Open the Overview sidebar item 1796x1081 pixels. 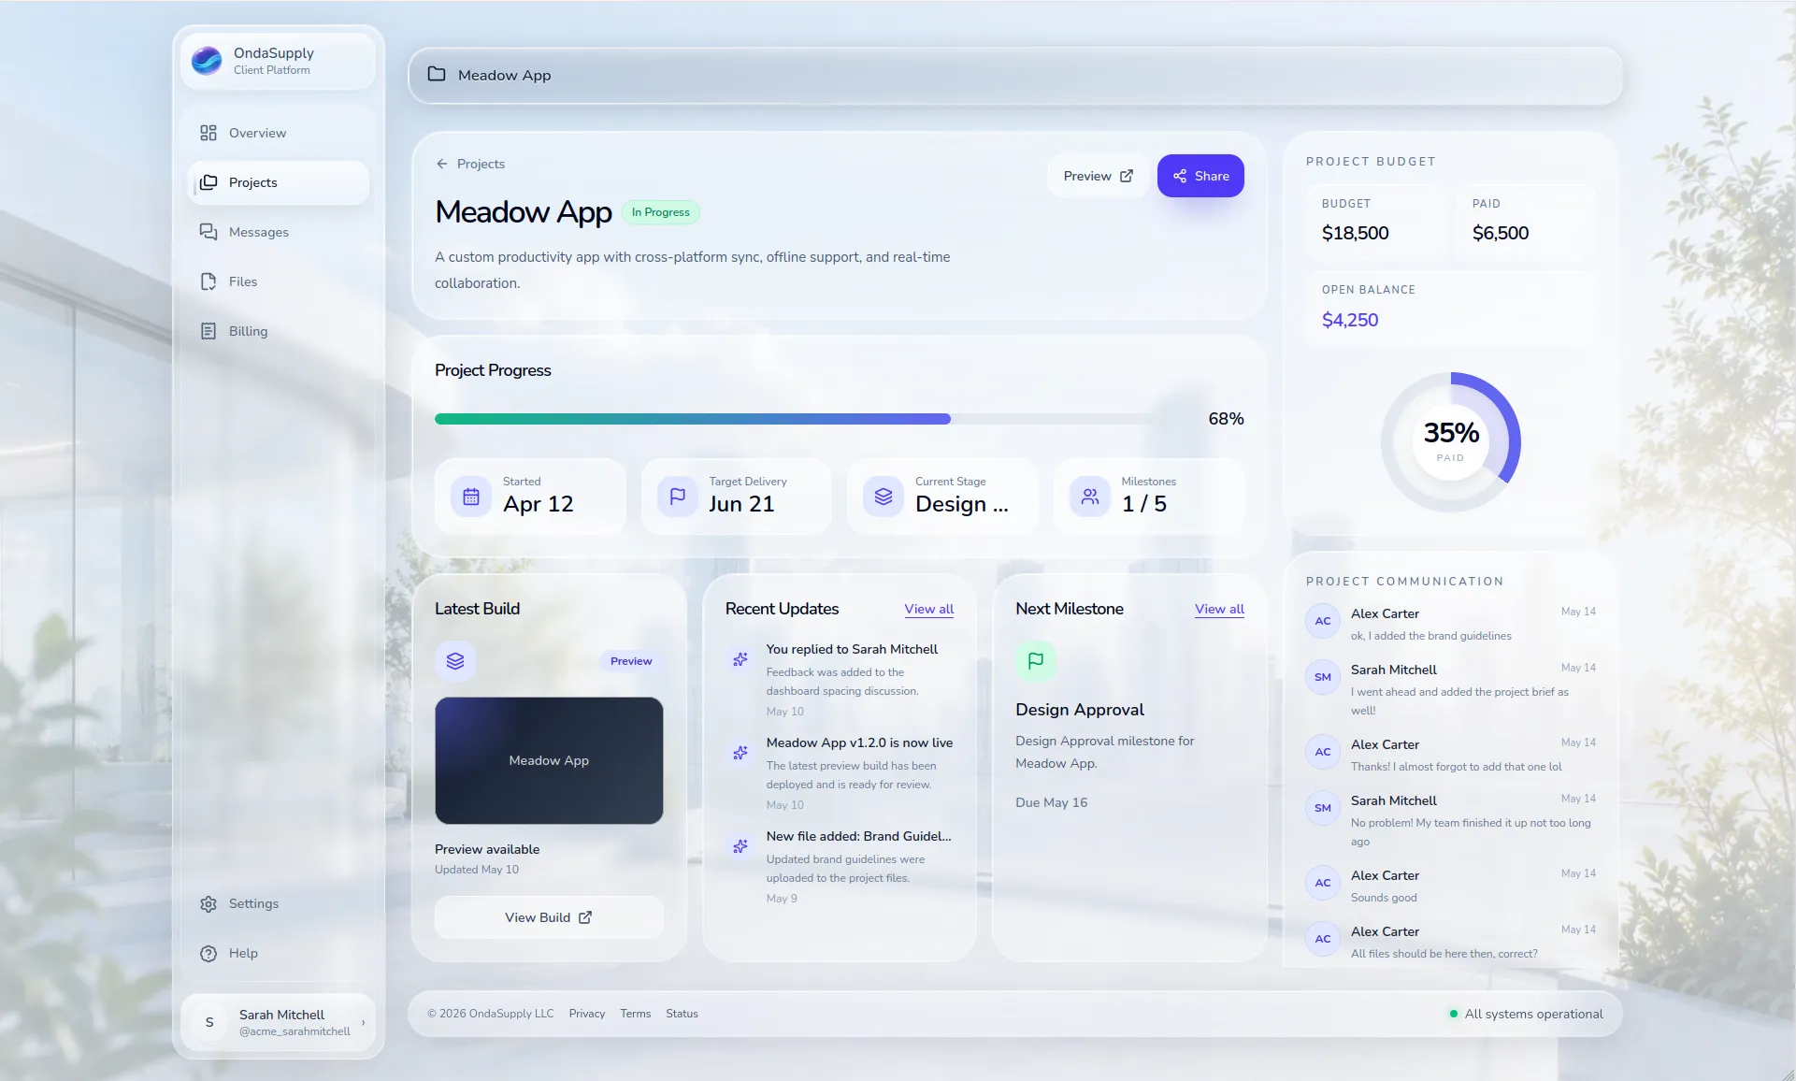(x=280, y=133)
